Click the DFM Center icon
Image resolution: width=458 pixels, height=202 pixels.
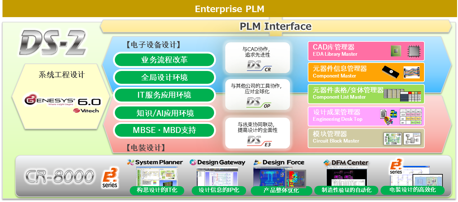[327, 162]
